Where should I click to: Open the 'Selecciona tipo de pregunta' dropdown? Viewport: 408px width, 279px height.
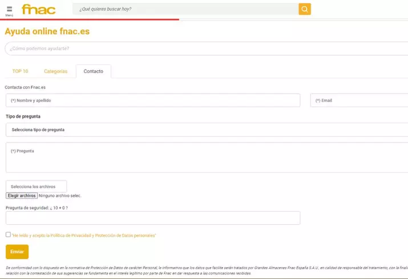[207, 130]
